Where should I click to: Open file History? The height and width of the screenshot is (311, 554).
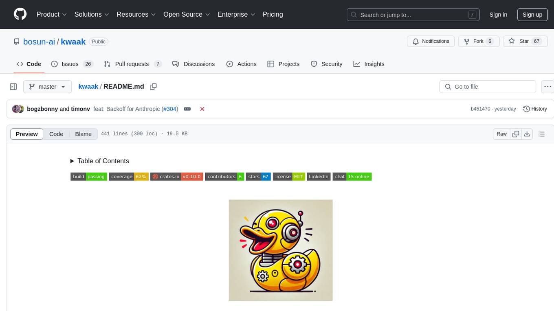535,109
